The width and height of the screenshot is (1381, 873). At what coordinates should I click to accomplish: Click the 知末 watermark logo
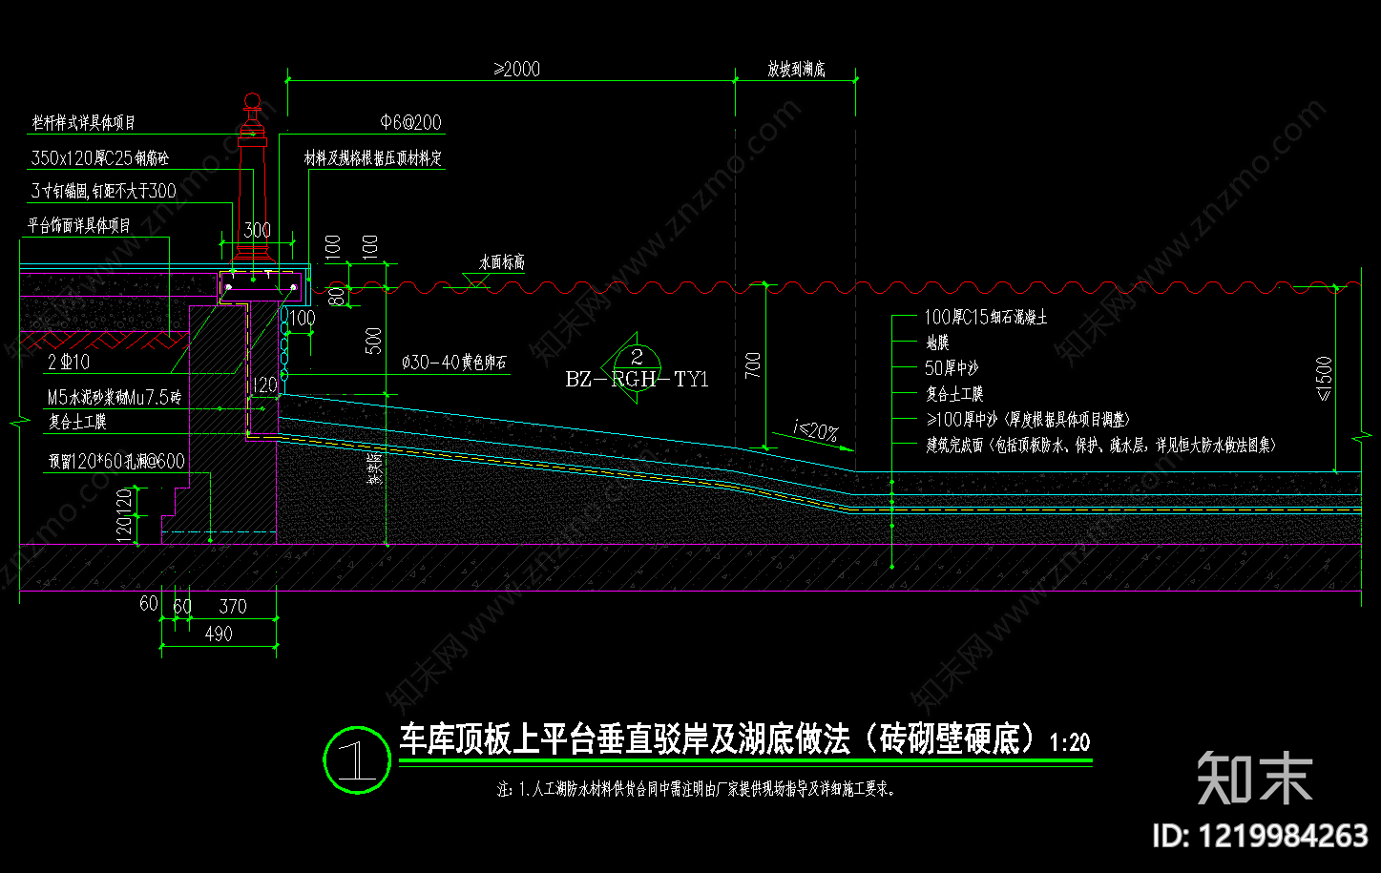[1254, 779]
